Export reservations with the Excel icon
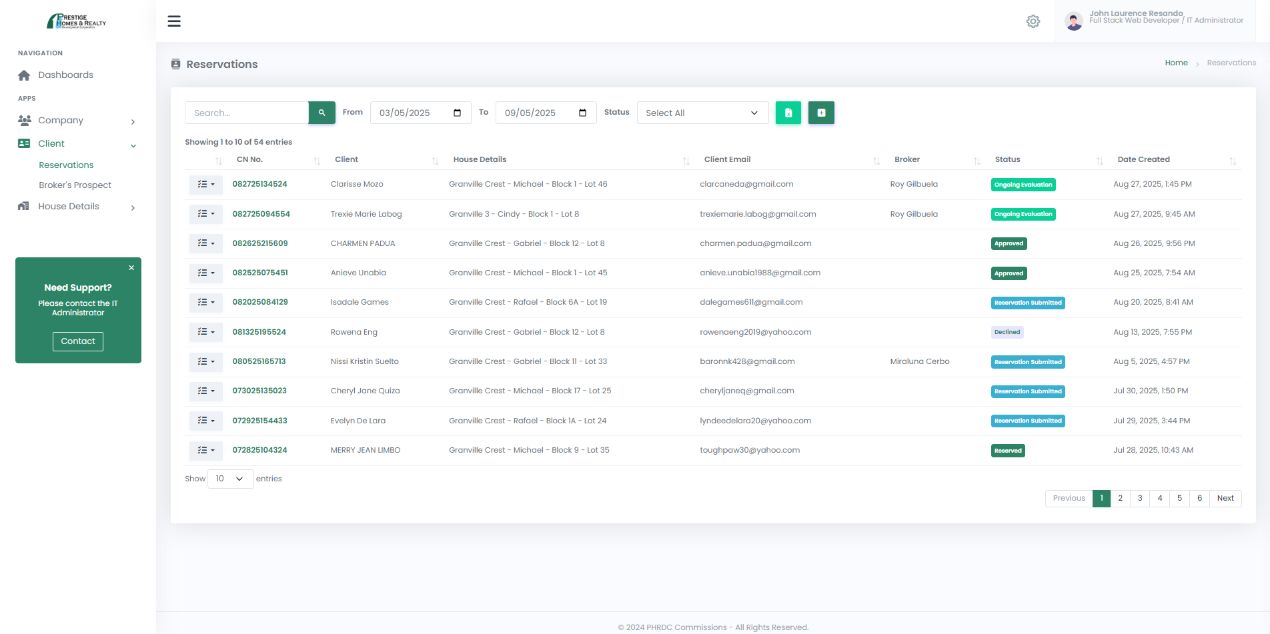The width and height of the screenshot is (1270, 634). point(788,113)
